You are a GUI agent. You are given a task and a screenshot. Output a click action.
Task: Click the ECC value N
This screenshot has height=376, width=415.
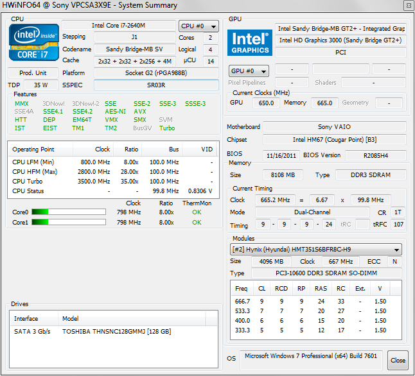394,262
